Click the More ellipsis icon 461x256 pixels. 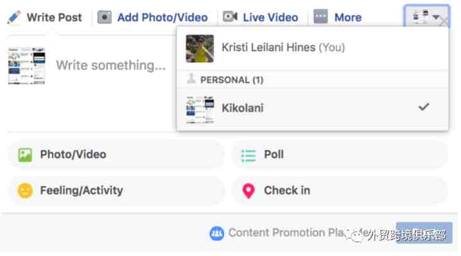(321, 16)
